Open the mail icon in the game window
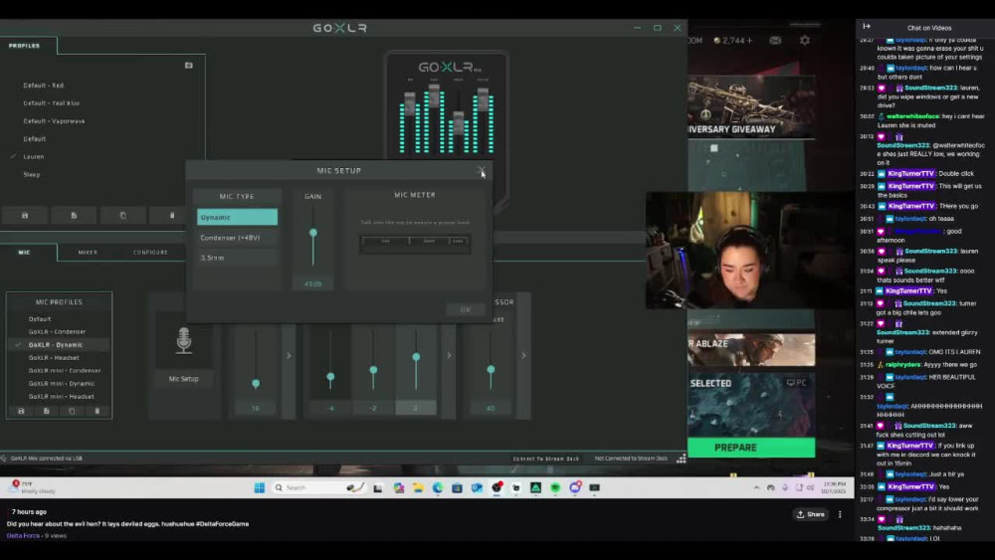 [x=775, y=41]
